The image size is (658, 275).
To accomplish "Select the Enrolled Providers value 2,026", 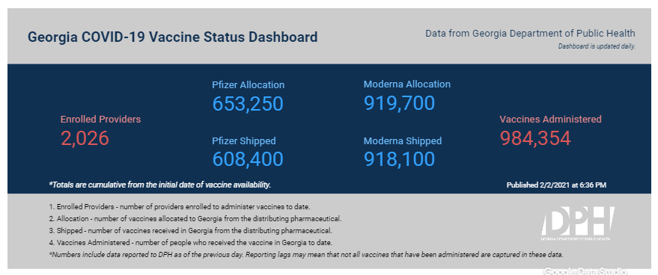I will pos(85,138).
